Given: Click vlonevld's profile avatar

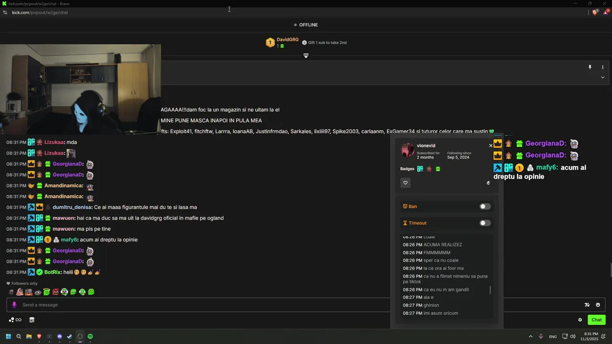Looking at the screenshot, I should 407,150.
